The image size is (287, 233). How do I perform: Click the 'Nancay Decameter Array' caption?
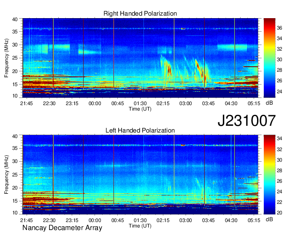(62, 228)
